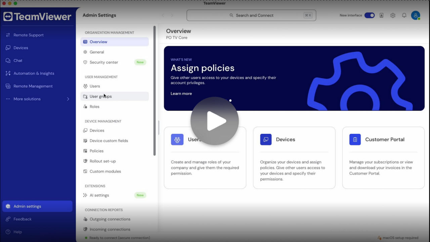Viewport: 430px width, 242px height.
Task: Click the AI settings sparkle icon
Action: coord(85,195)
